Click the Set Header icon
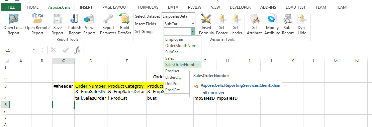This screenshot has width=372, height=127. (x=236, y=19)
